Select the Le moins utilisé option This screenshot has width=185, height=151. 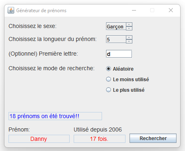pyautogui.click(x=128, y=80)
